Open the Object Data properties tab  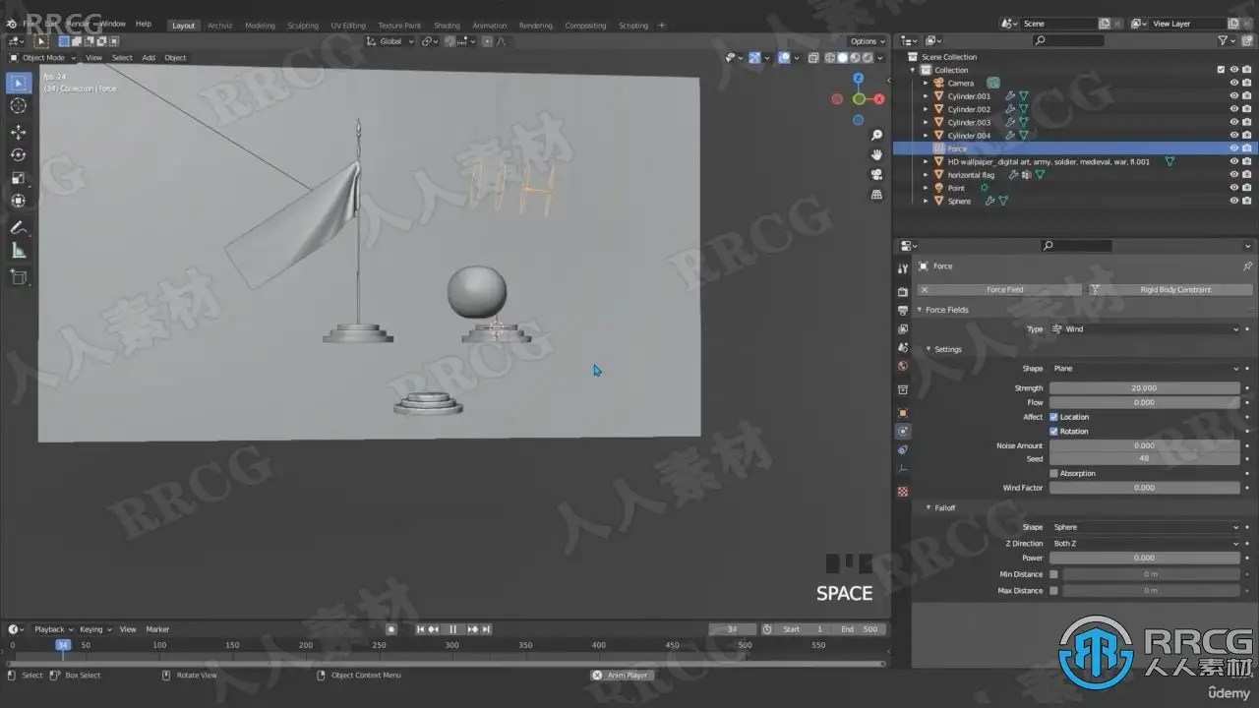point(903,469)
